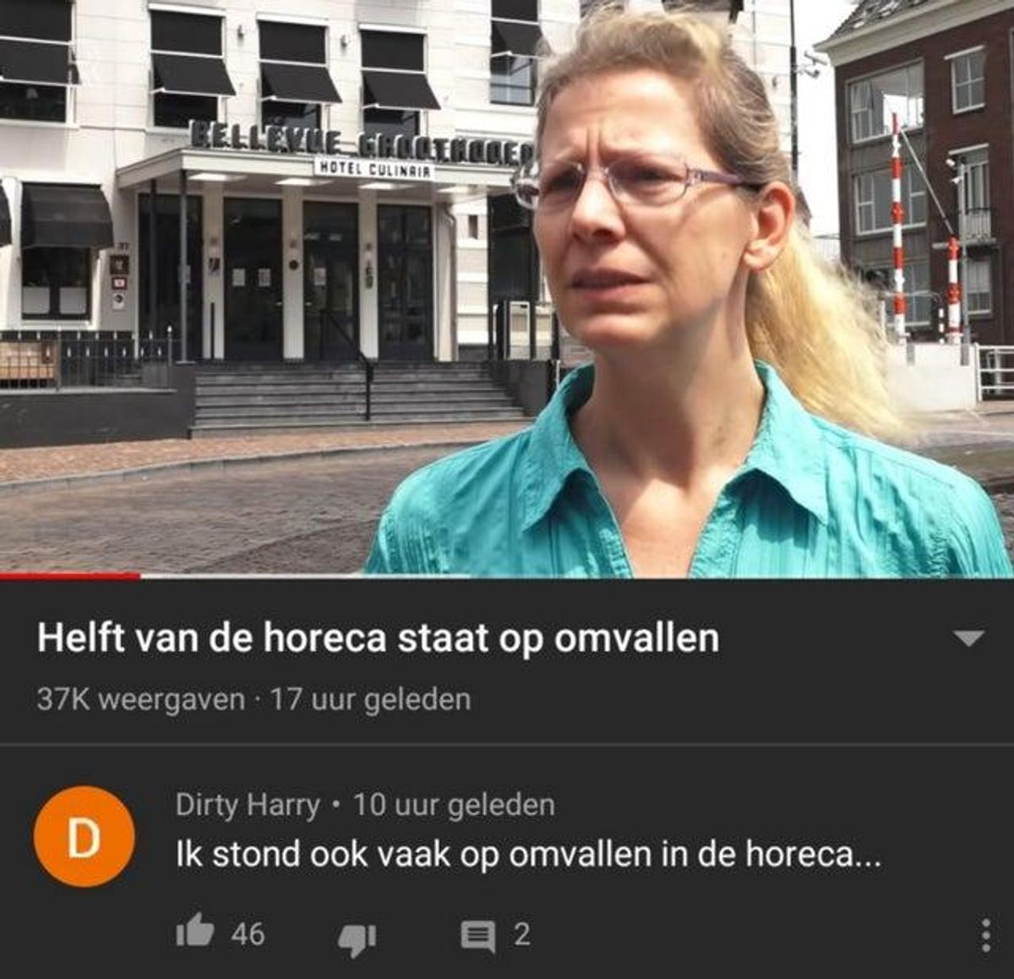Dislike the comment using the thumbs-down icon
This screenshot has width=1014, height=979.
point(357,938)
